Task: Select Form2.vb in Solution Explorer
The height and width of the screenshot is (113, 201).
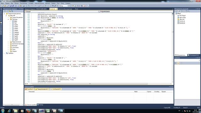Action: pyautogui.click(x=182, y=23)
